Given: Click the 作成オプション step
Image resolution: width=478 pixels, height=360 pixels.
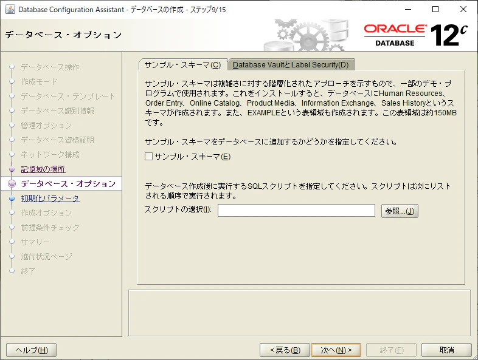Looking at the screenshot, I should pyautogui.click(x=46, y=213).
